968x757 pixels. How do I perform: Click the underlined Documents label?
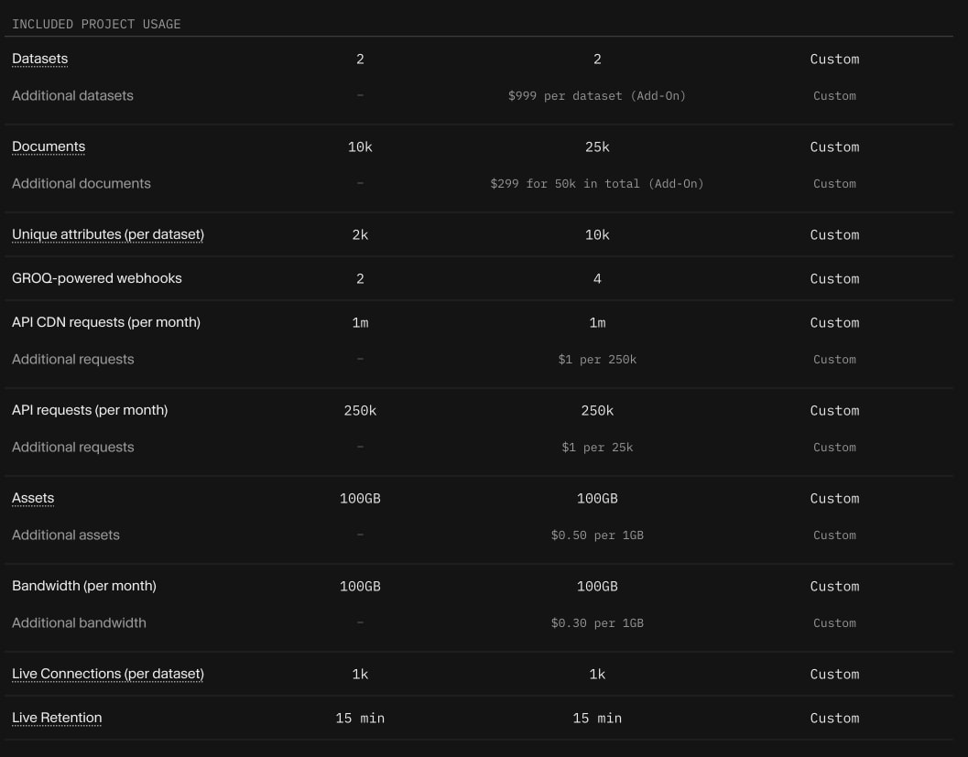(49, 146)
